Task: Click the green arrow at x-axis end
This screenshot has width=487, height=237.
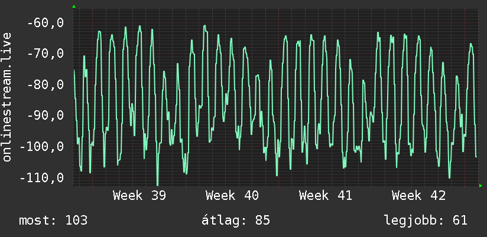Action: tap(480, 186)
